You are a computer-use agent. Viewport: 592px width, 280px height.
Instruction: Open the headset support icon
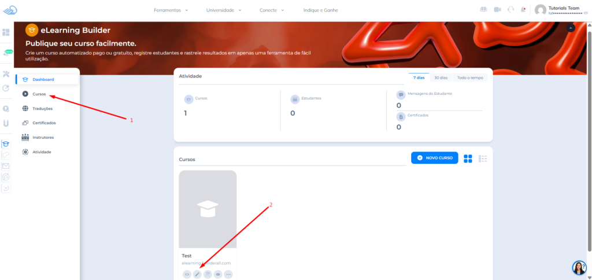coord(510,10)
